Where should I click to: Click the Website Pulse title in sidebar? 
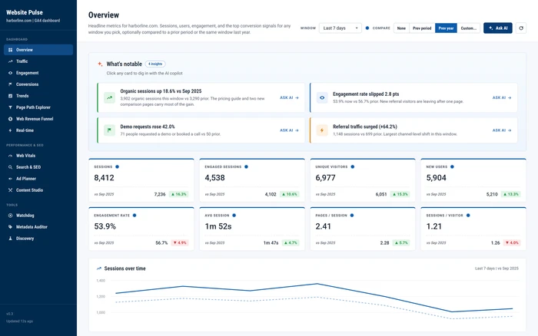(25, 12)
